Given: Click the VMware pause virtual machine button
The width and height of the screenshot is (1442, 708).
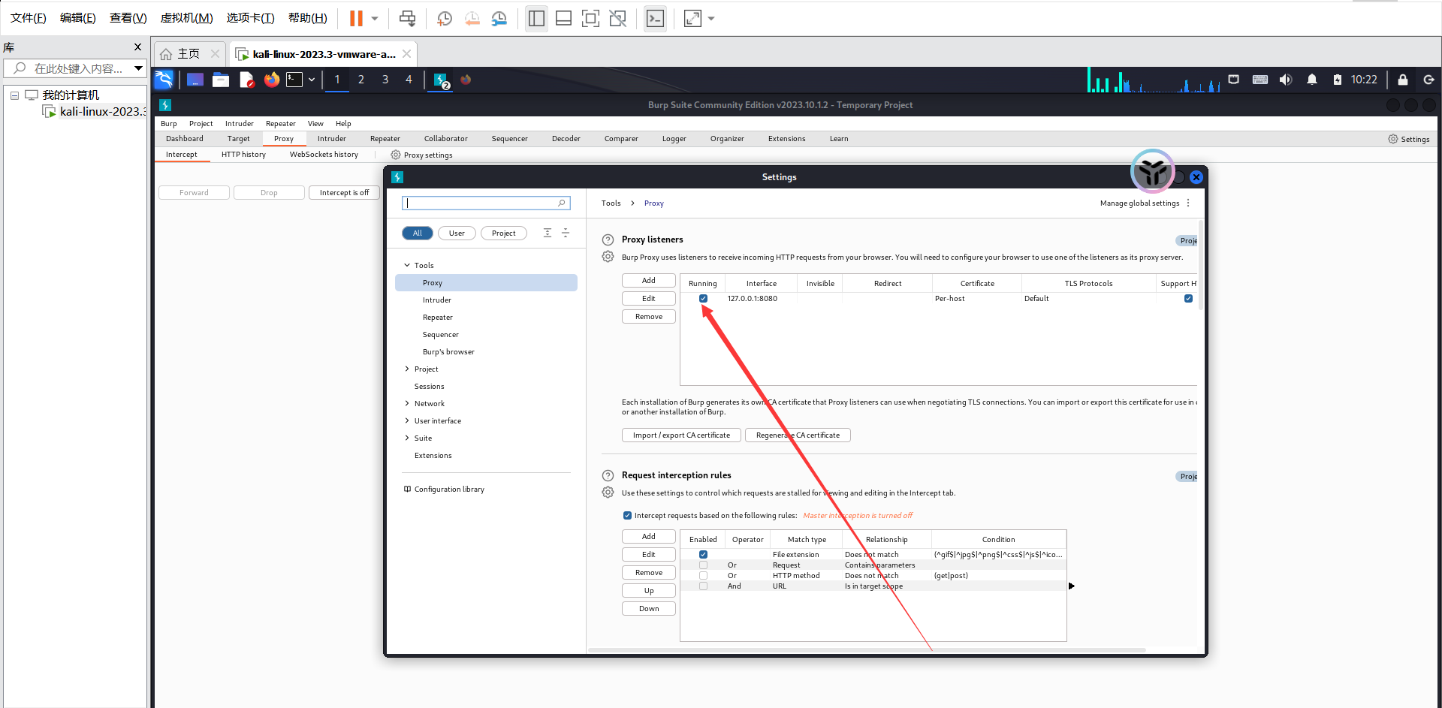Looking at the screenshot, I should click(356, 18).
